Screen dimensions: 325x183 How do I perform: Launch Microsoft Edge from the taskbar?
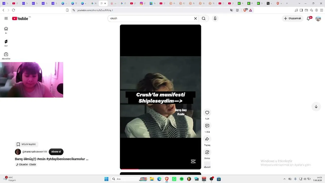pyautogui.click(x=159, y=179)
